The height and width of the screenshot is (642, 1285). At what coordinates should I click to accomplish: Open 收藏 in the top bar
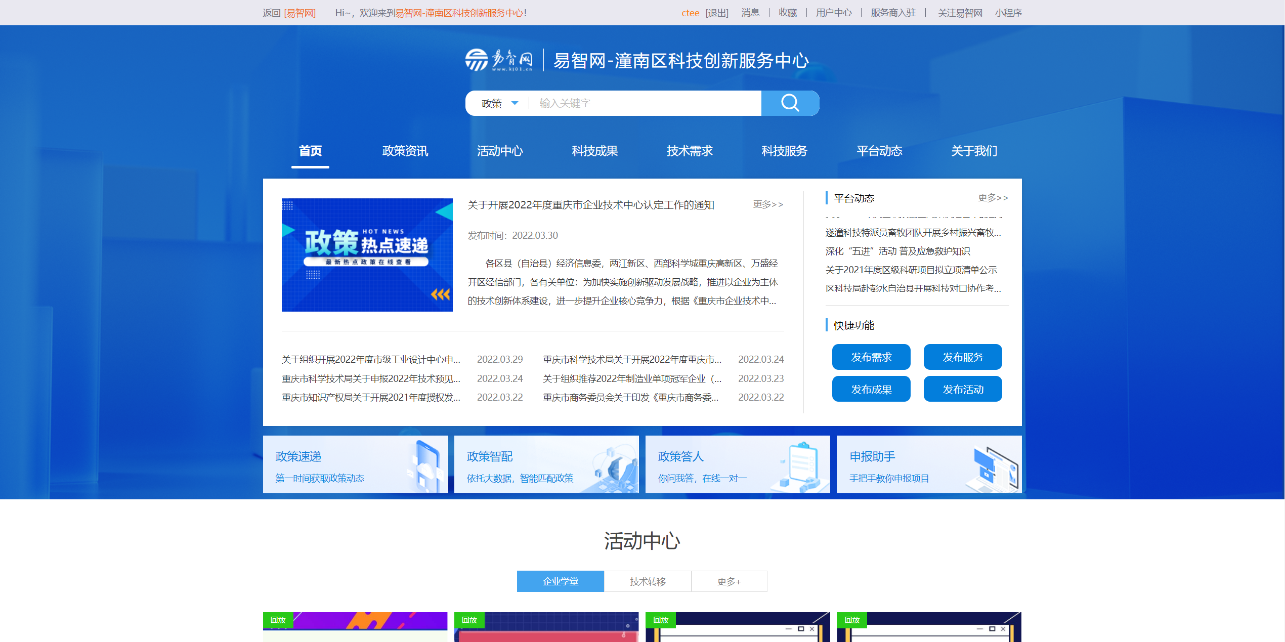coord(788,13)
